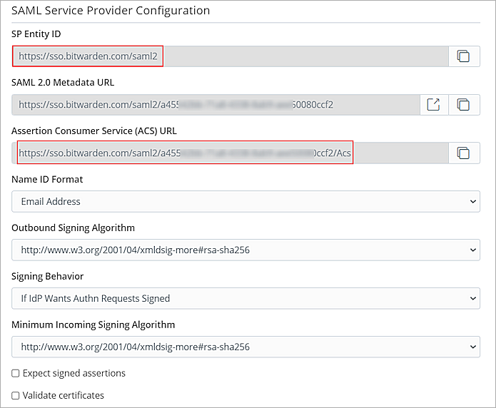
Task: Click the Outbound Signing Algorithm label
Action: coord(73,228)
